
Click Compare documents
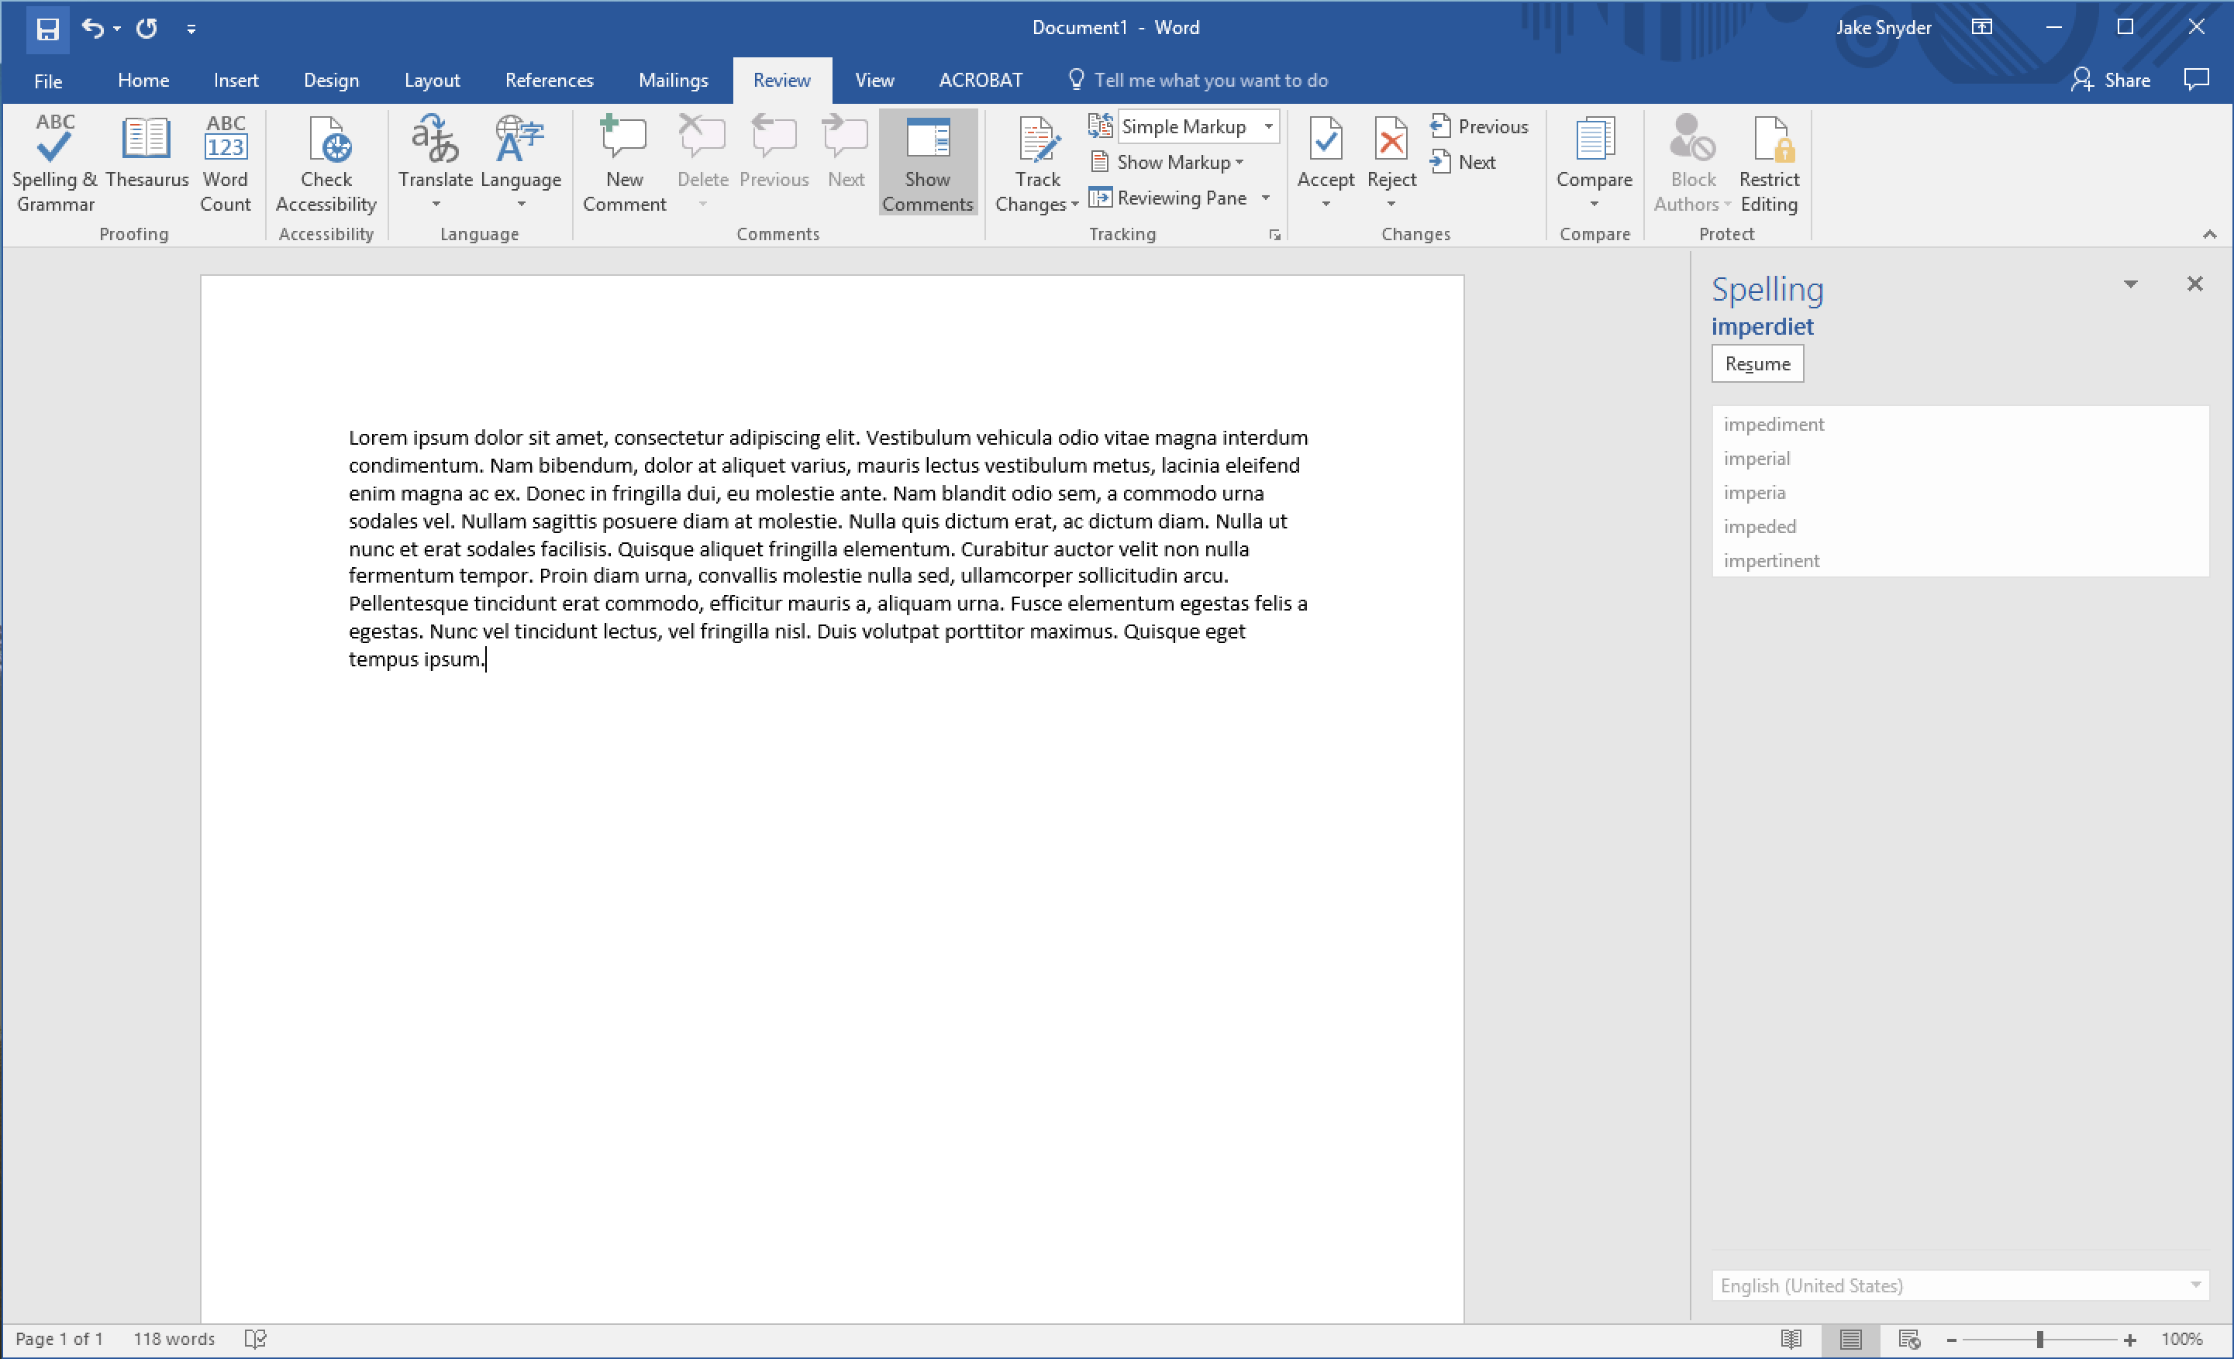click(x=1594, y=163)
